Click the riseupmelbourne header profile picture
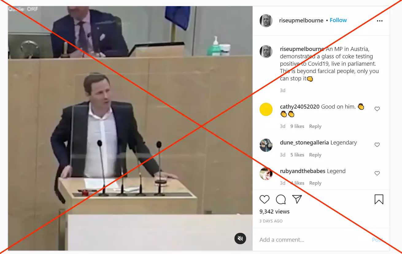Screen dimensions: 402x254 [266, 21]
